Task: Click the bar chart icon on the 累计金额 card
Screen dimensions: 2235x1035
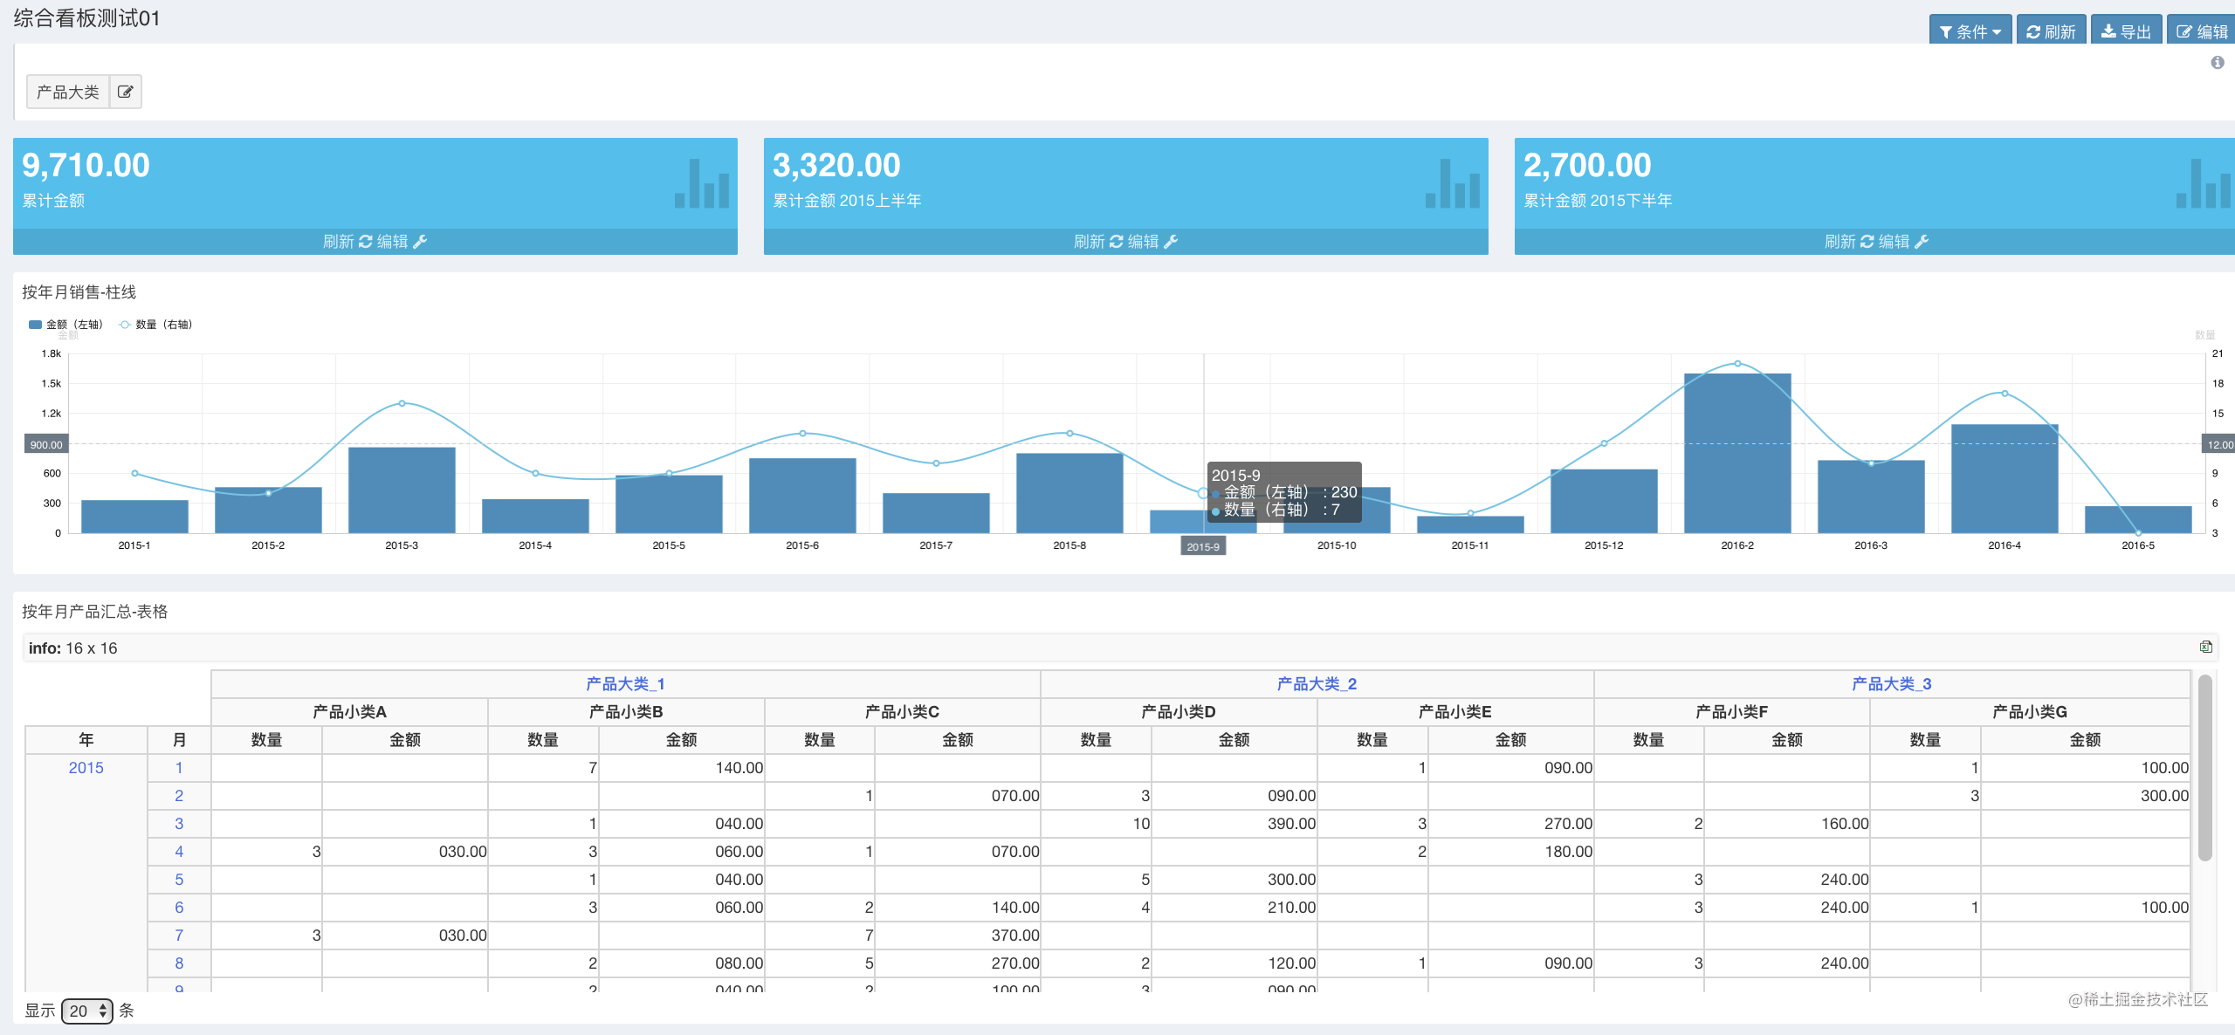Action: [702, 183]
